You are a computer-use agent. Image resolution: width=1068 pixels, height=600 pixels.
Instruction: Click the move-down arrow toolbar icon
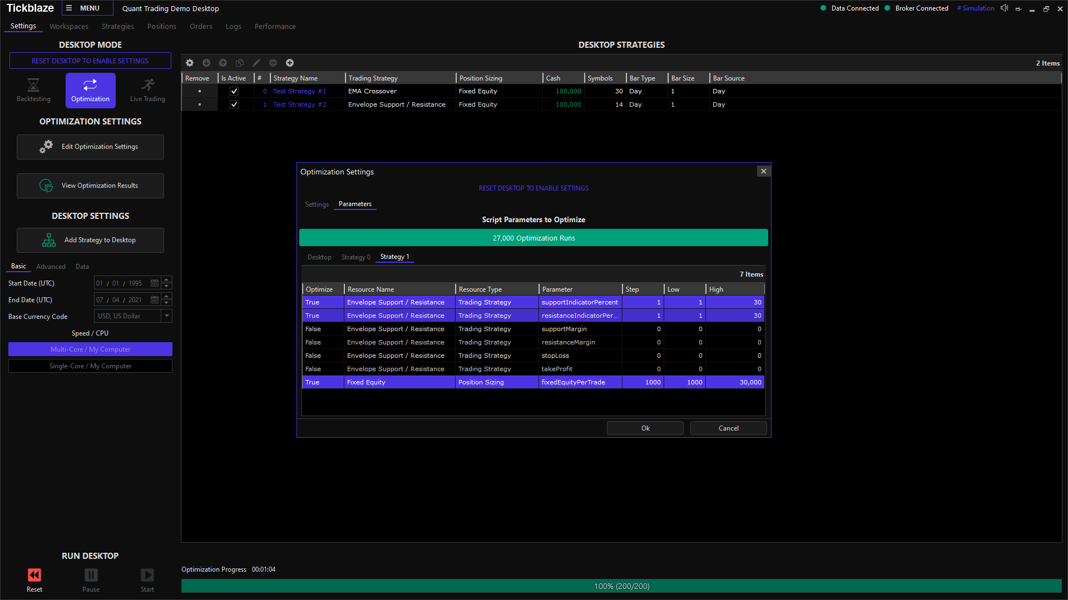(206, 63)
